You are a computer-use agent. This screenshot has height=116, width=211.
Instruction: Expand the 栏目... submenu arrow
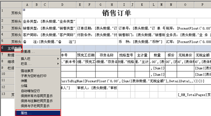58,64
